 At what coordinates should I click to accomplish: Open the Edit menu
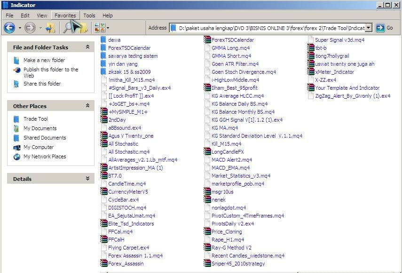[25, 16]
